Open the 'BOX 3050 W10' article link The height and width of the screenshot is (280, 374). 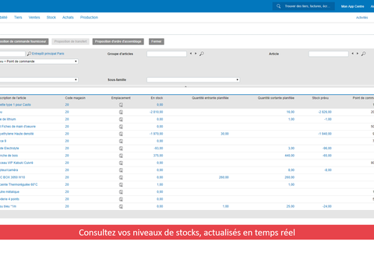tap(12, 177)
